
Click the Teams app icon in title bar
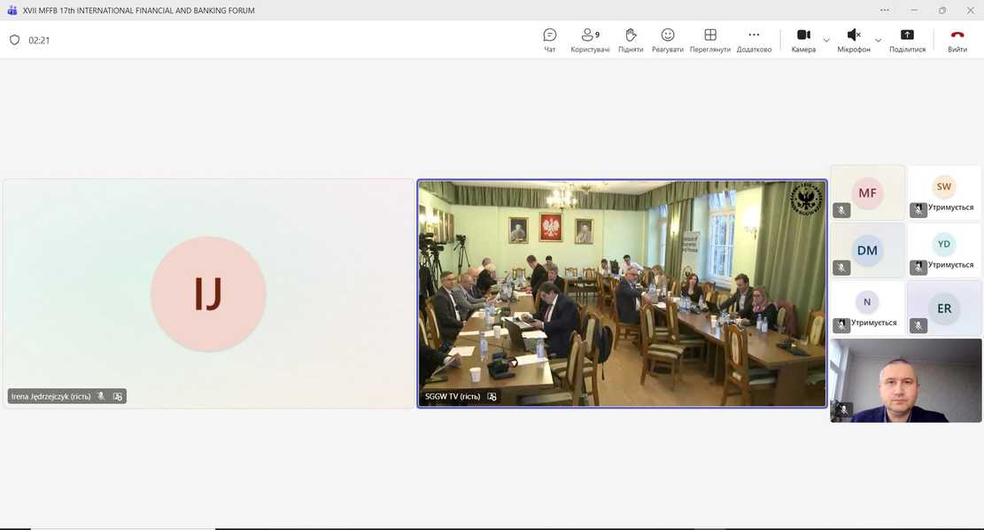tap(12, 10)
